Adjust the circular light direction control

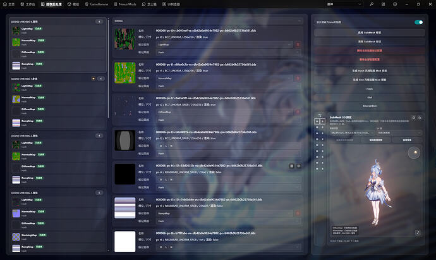[414, 152]
